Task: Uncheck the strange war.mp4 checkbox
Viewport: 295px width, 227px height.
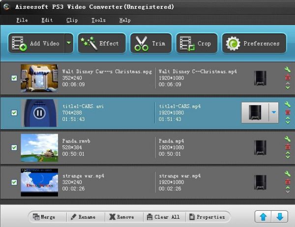Action: click(14, 182)
